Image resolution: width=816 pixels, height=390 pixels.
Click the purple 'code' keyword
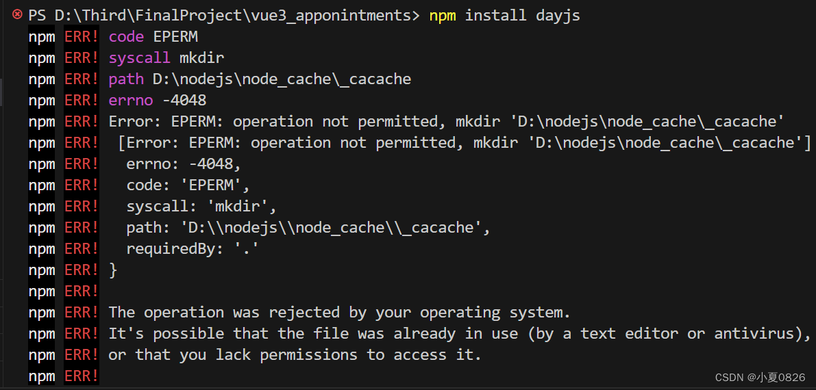126,37
